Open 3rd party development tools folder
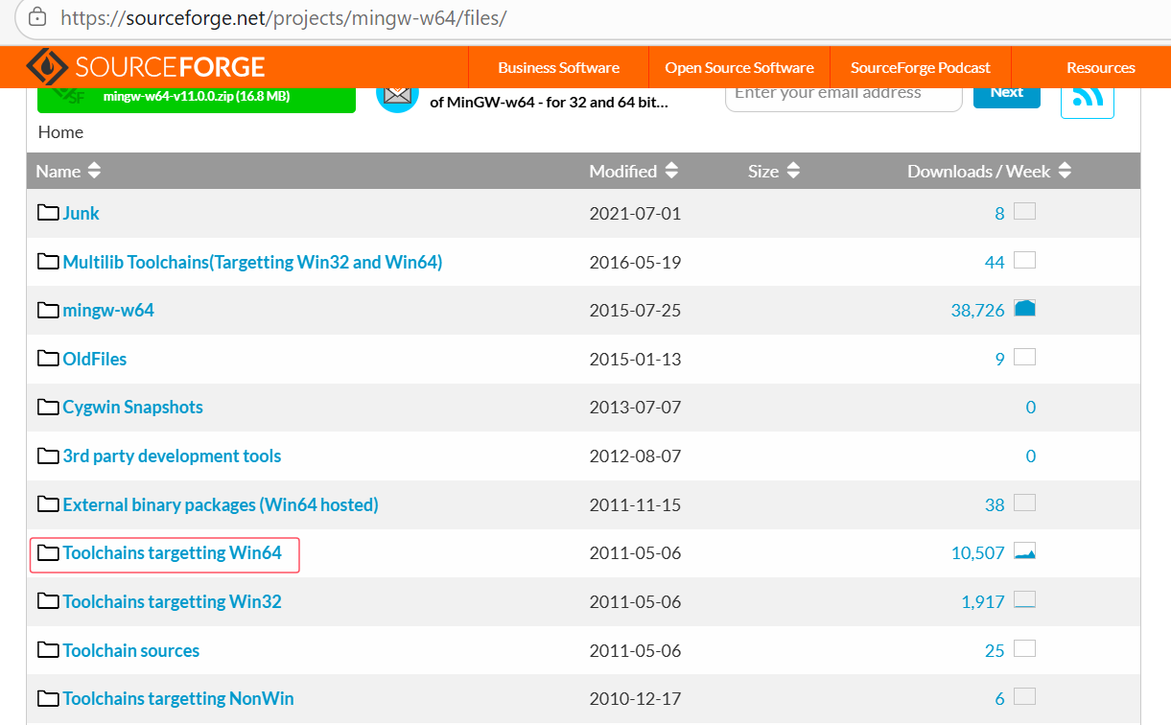The width and height of the screenshot is (1171, 725). [172, 456]
